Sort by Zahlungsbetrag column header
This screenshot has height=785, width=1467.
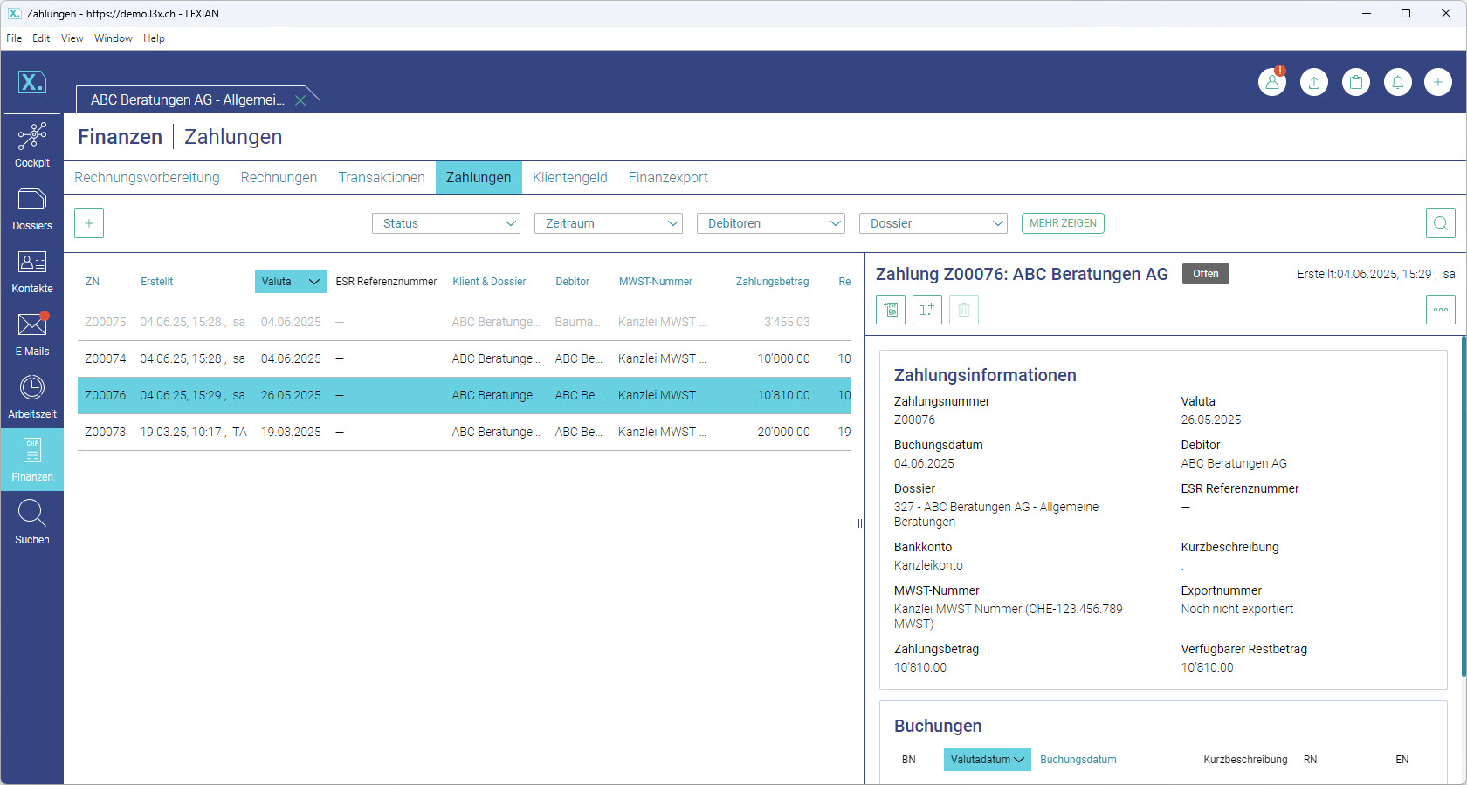coord(773,282)
